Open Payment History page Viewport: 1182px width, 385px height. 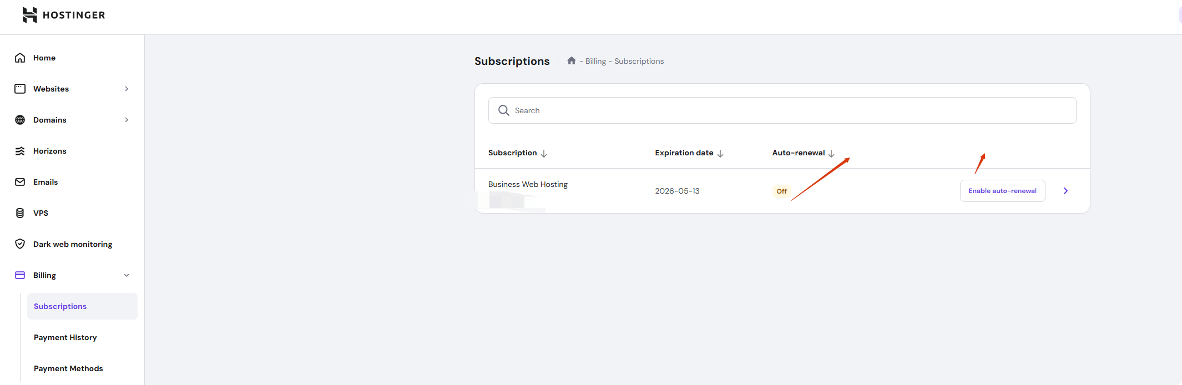[65, 337]
